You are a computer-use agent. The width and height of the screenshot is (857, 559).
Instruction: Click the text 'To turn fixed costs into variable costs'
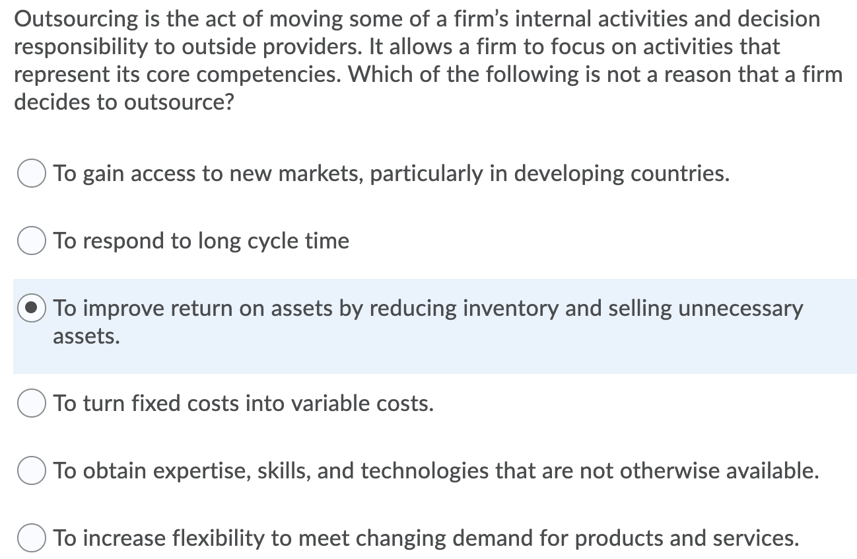click(x=244, y=403)
